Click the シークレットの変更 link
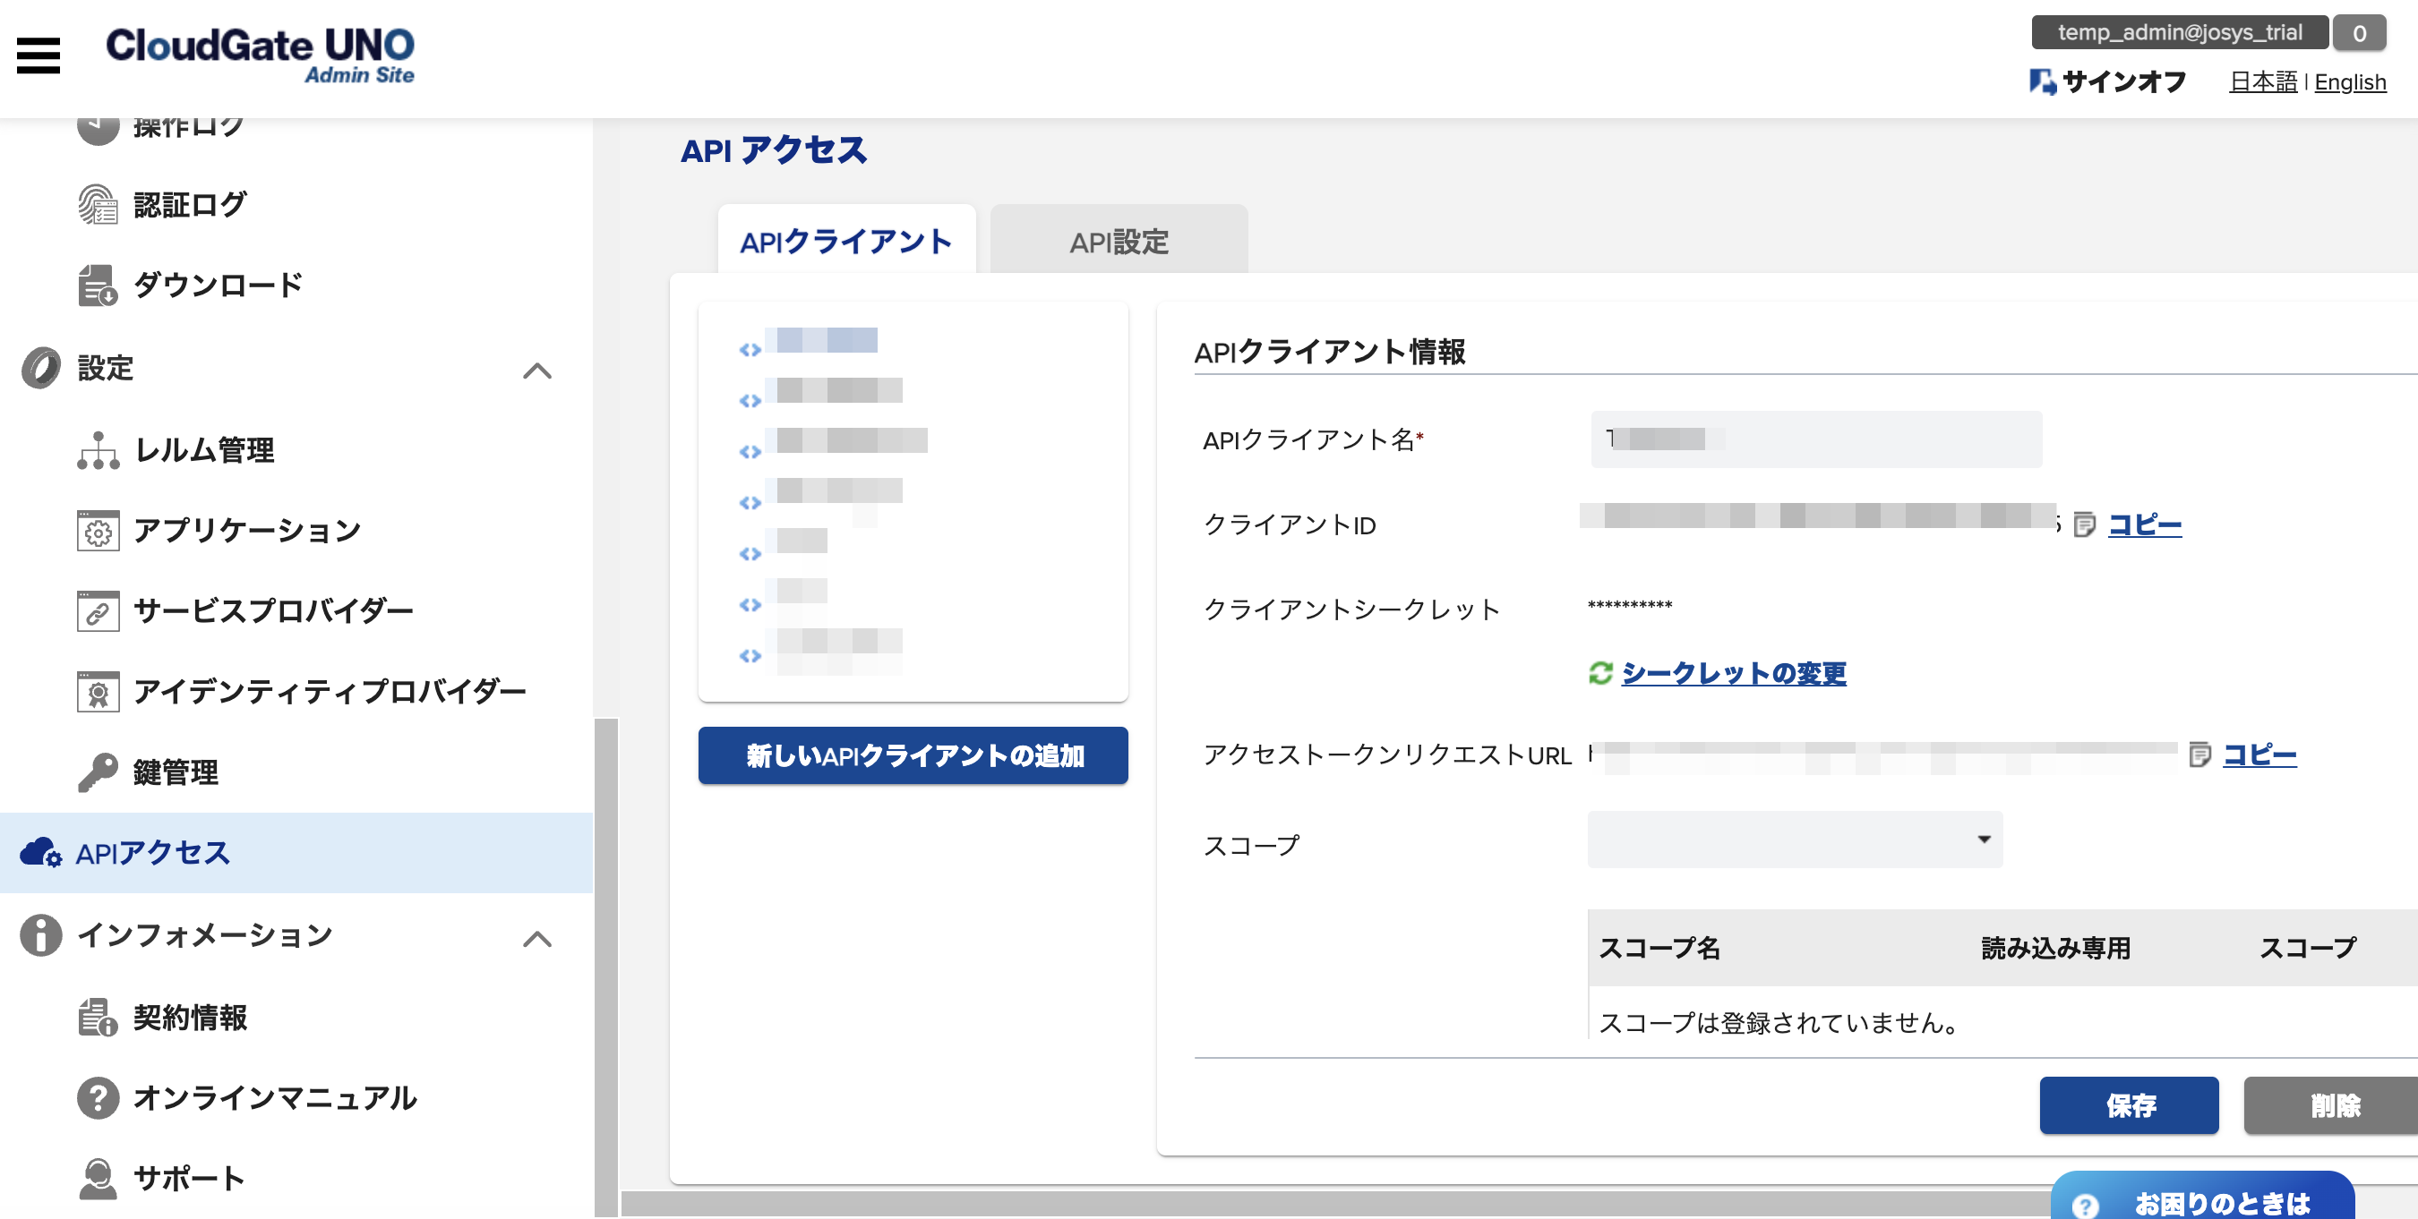The image size is (2418, 1219). 1733,673
